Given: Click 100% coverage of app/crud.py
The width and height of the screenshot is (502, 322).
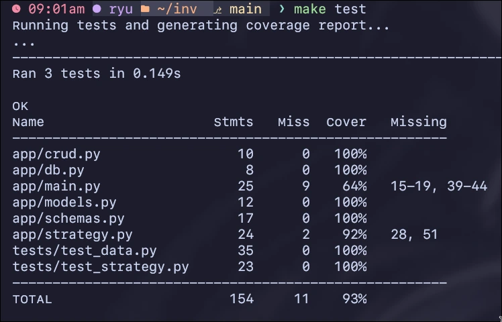Looking at the screenshot, I should coord(350,154).
